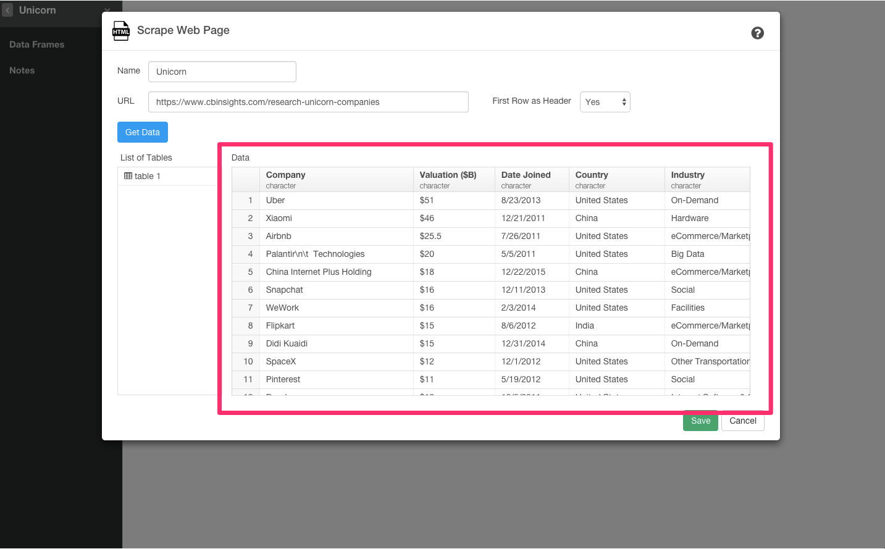Viewport: 885px width, 549px height.
Task: Click the $46 valuation cell
Action: [x=454, y=218]
